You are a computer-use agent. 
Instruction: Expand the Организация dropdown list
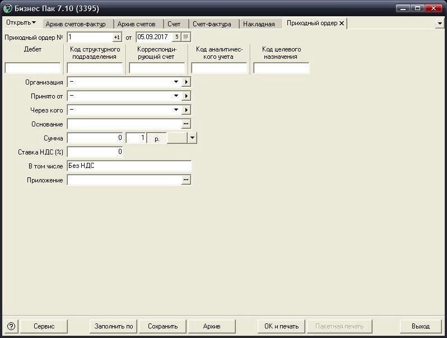point(176,82)
